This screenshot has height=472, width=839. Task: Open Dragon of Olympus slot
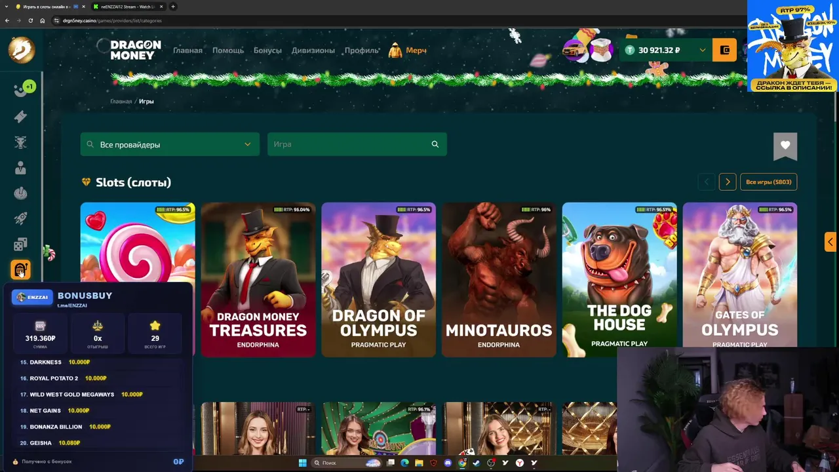379,280
